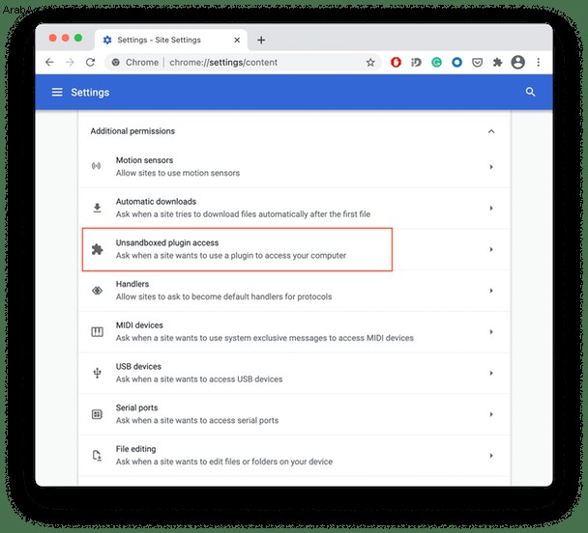The image size is (588, 533).
Task: Click 'Allow sites to ask to become default handlers' text
Action: 223,296
